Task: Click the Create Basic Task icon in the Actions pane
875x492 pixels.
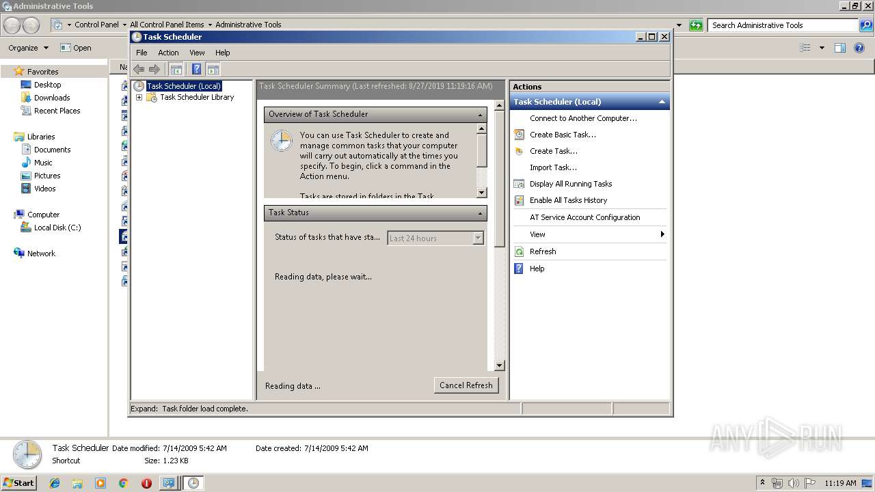Action: 520,135
